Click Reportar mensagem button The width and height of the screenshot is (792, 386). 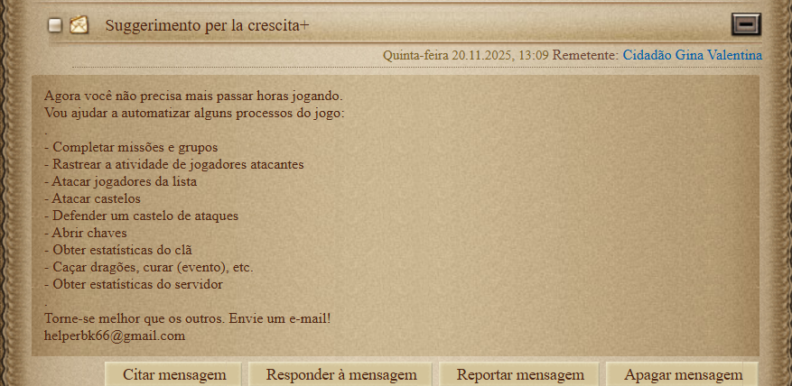520,375
